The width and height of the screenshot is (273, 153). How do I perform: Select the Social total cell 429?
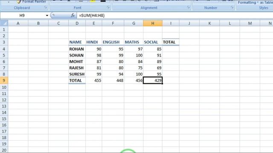(153, 80)
